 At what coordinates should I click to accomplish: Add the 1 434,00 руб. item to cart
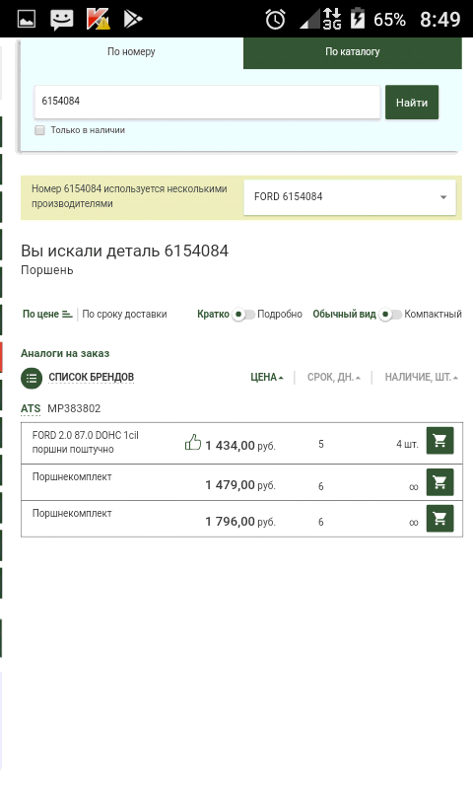click(439, 441)
